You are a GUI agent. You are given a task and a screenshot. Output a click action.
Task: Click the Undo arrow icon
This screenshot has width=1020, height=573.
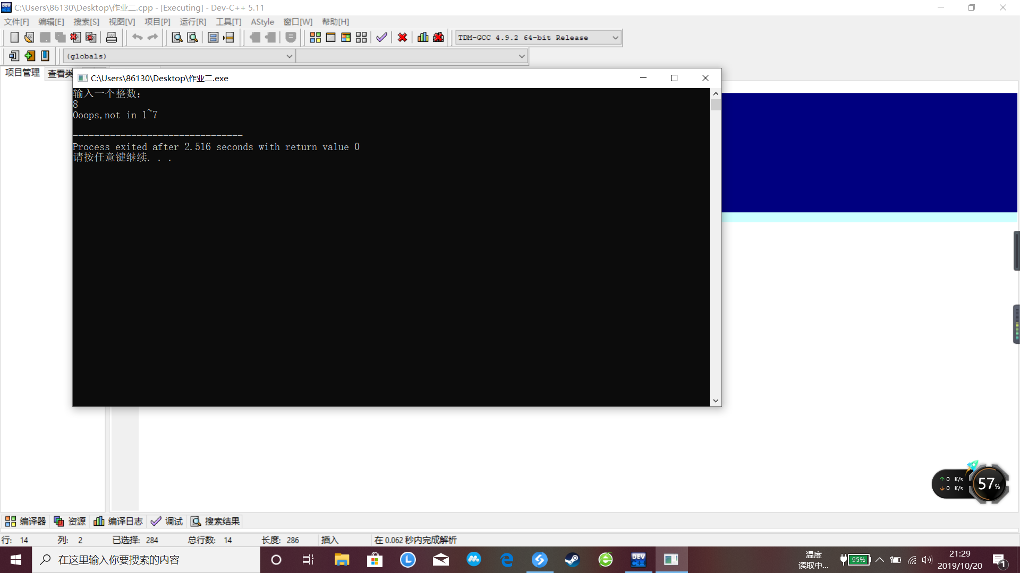pyautogui.click(x=137, y=37)
